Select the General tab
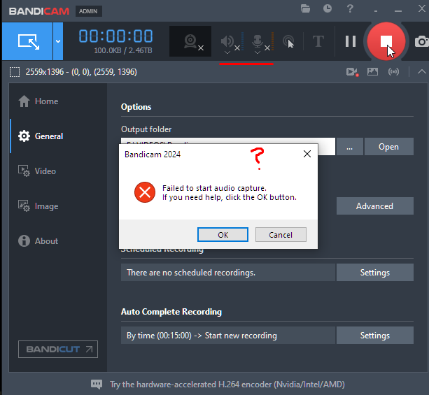This screenshot has height=395, width=429. tap(41, 136)
